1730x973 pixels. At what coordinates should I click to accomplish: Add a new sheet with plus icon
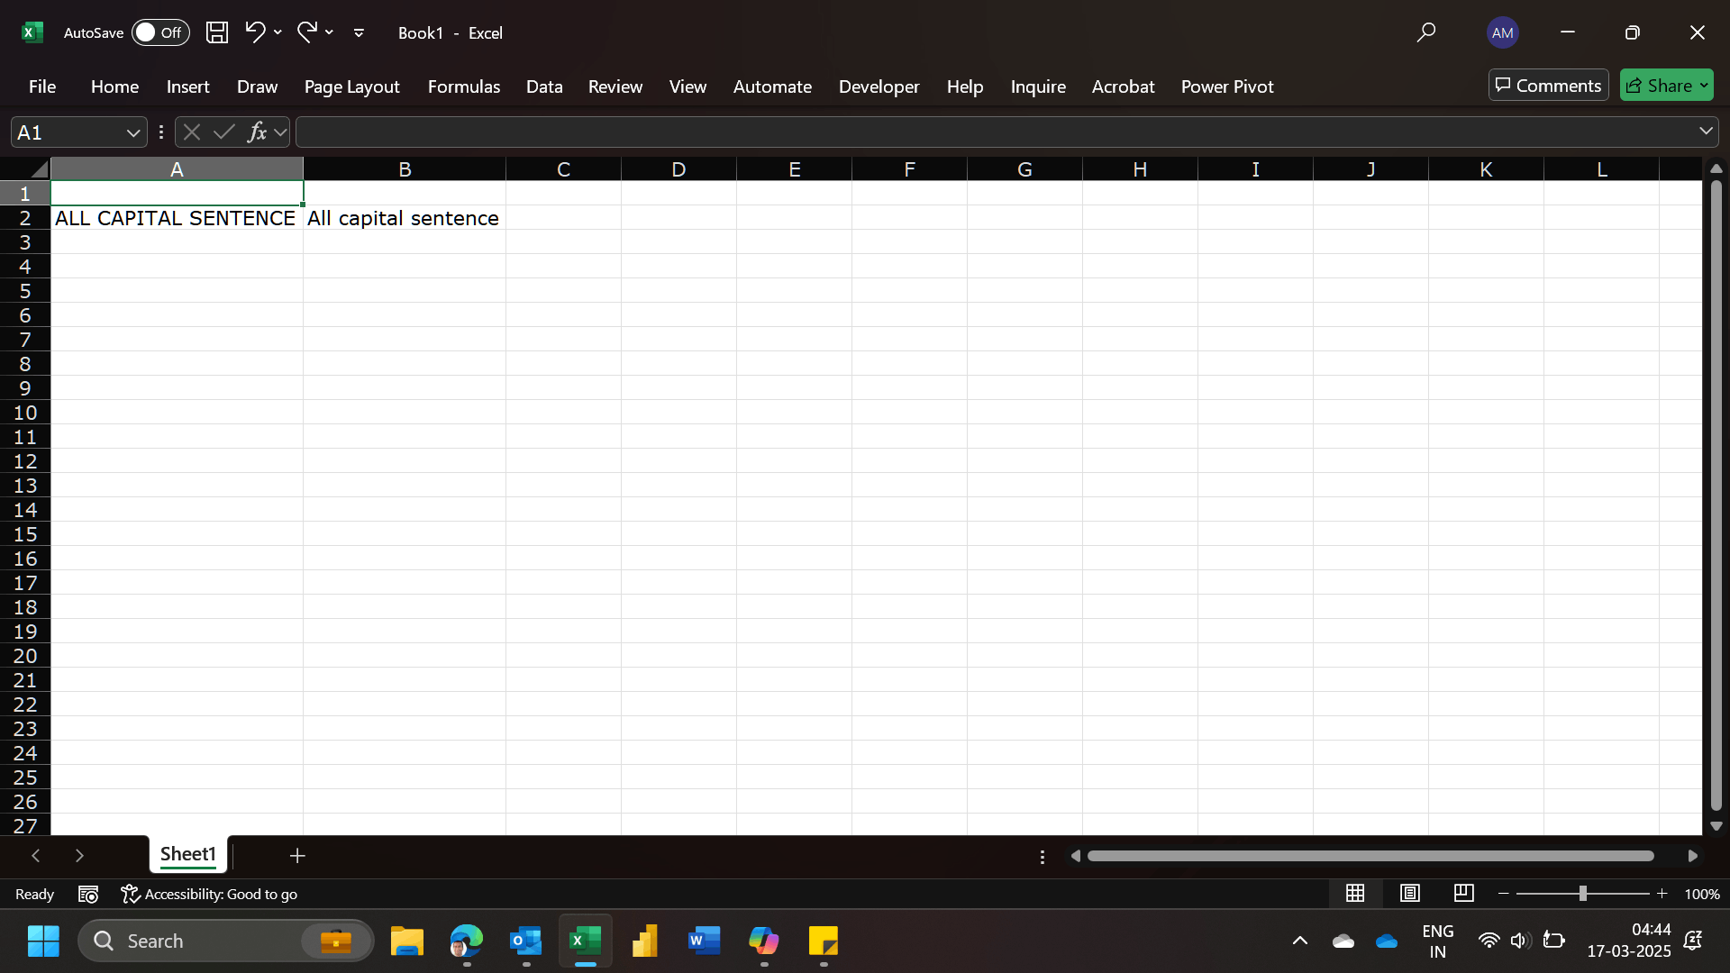coord(297,855)
